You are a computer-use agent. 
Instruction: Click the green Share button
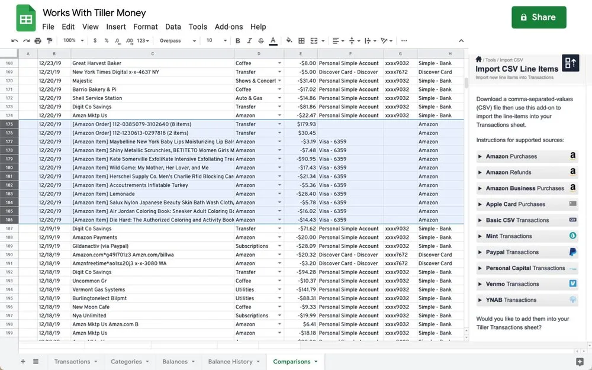(x=539, y=17)
